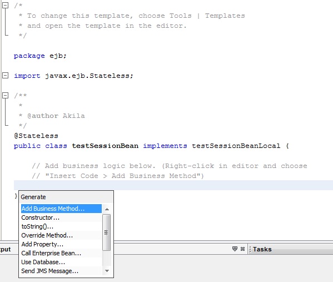Choose Add Business Method in Generate popup

coord(61,209)
